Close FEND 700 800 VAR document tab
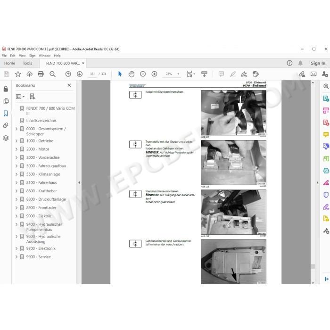This screenshot has width=330, height=330. click(x=83, y=63)
